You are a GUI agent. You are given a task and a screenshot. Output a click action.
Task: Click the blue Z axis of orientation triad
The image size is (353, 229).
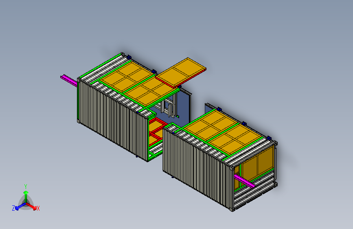point(20,207)
